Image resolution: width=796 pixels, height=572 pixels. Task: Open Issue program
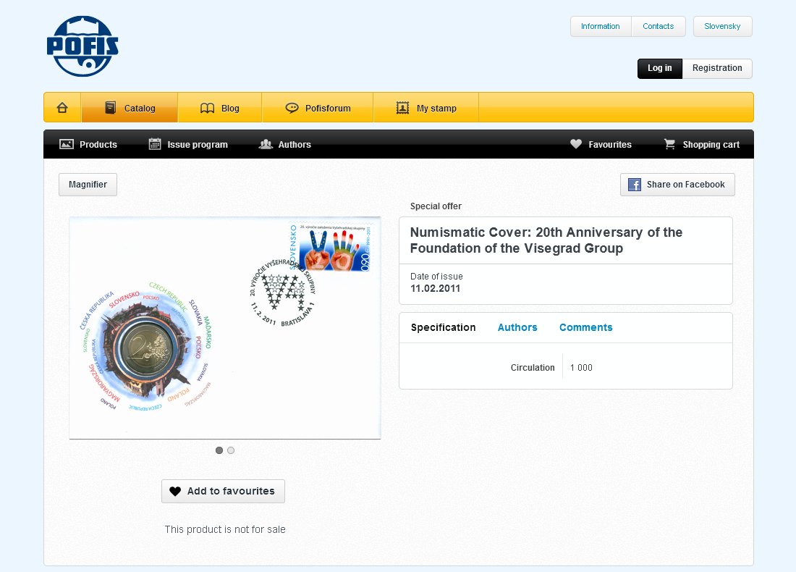pyautogui.click(x=188, y=144)
